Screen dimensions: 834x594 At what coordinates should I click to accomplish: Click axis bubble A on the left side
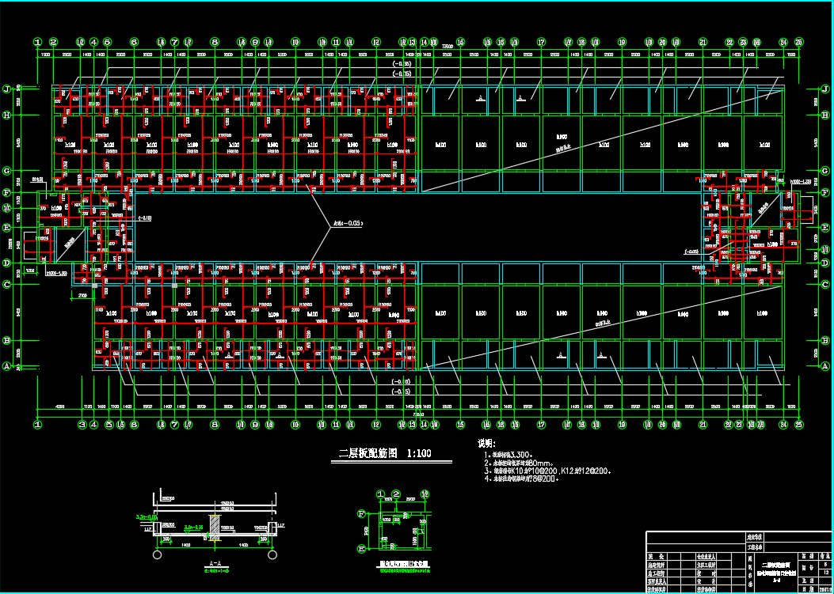click(7, 366)
